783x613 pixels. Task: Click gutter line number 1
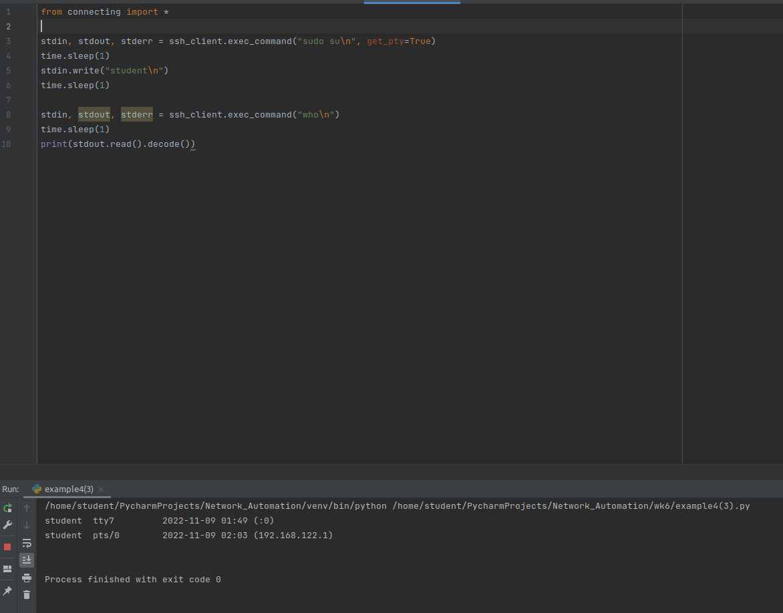click(x=8, y=12)
